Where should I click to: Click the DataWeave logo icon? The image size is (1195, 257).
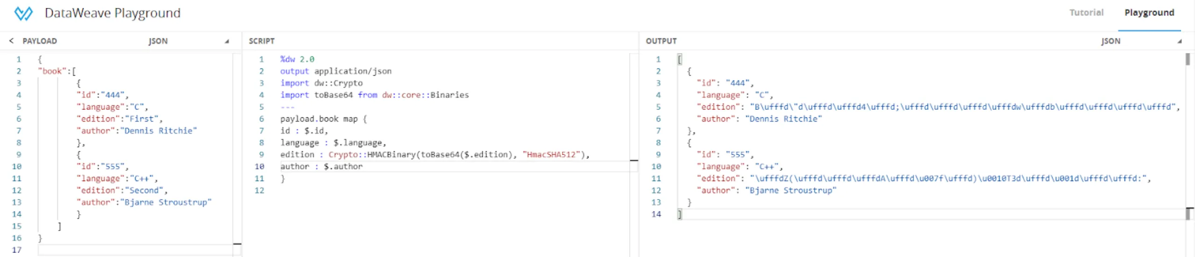pos(23,13)
